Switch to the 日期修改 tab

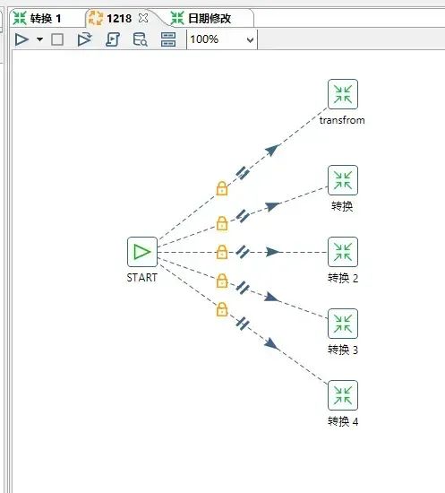[x=201, y=18]
